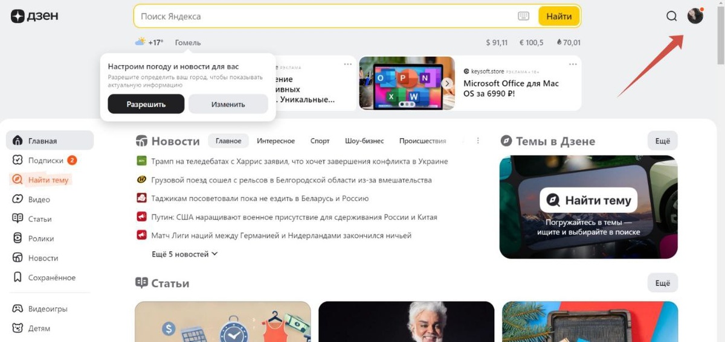This screenshot has height=342, width=725.
Task: Click source icon of Путин news item
Action: click(141, 217)
